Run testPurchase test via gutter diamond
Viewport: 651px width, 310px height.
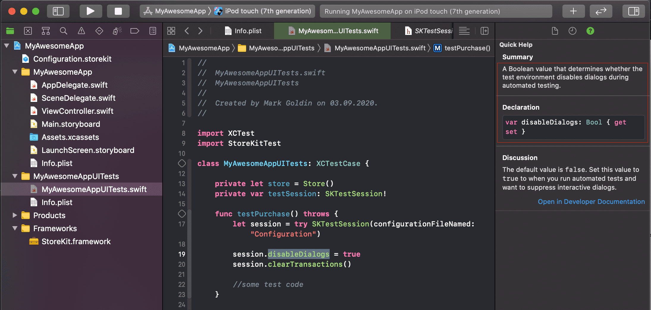(x=182, y=214)
